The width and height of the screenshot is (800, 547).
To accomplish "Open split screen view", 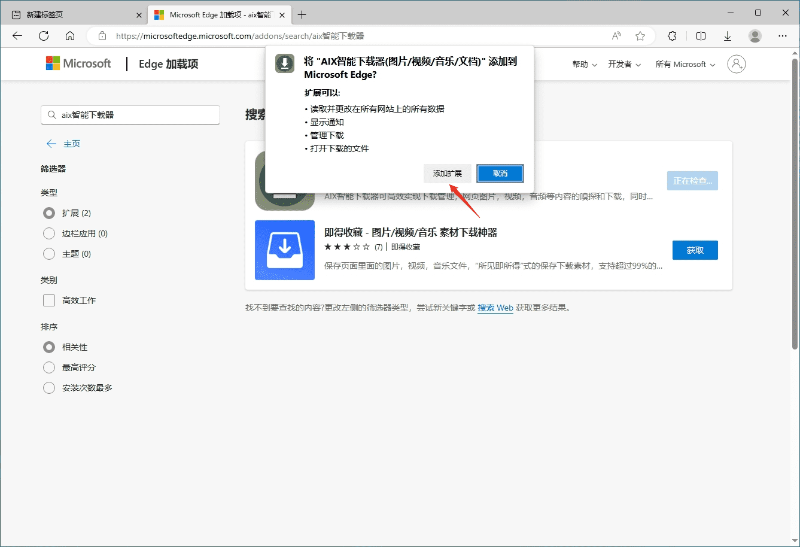I will tap(701, 36).
